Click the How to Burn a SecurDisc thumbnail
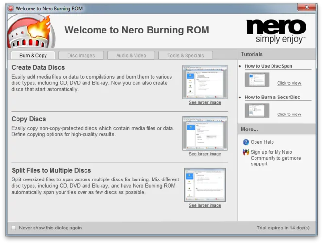 coord(257,111)
